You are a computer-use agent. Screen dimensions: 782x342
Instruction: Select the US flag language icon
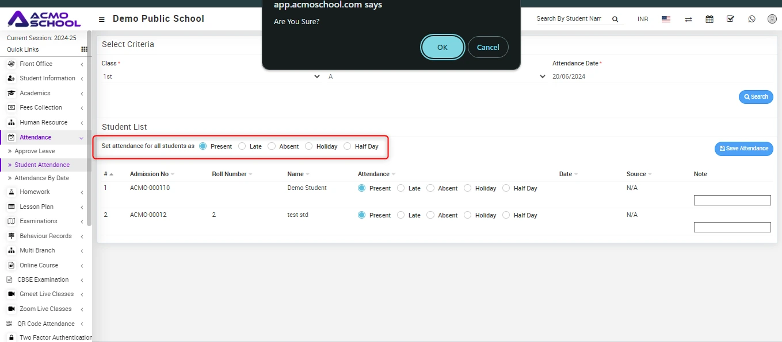(666, 19)
